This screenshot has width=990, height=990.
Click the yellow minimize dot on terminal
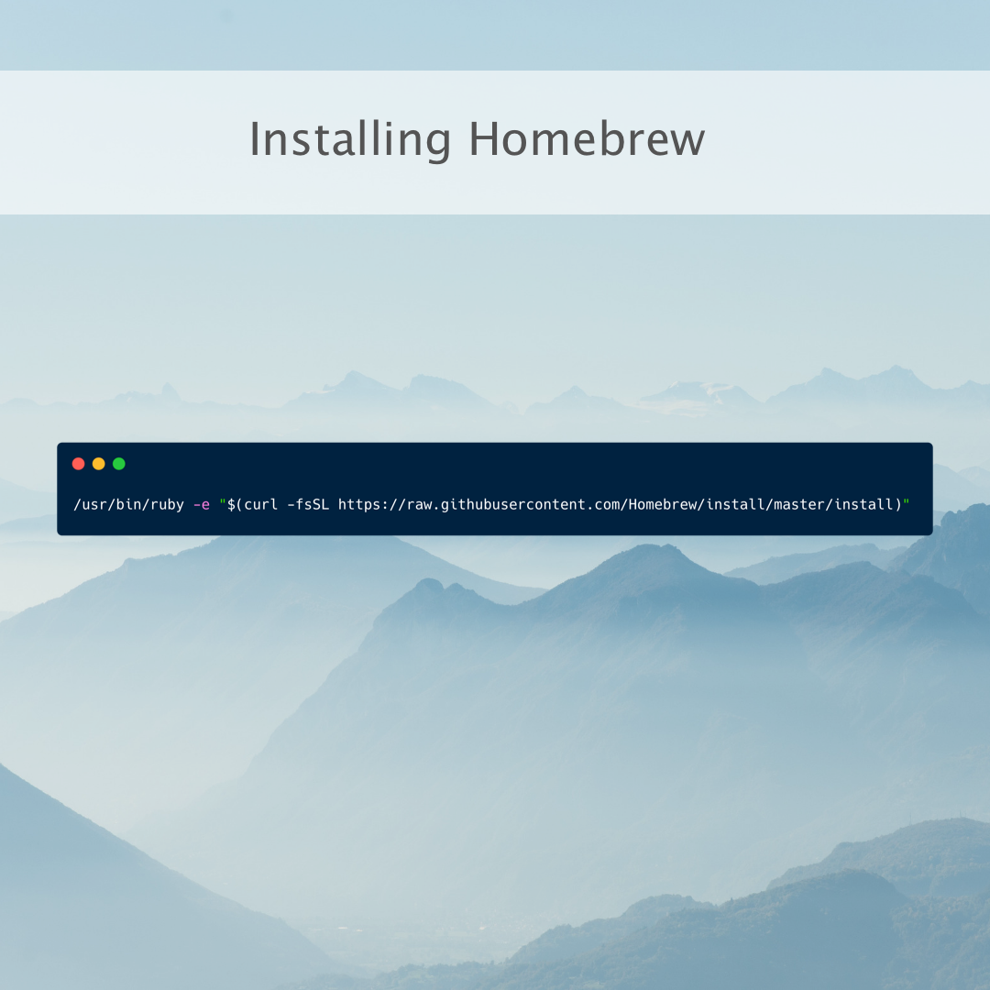98,463
